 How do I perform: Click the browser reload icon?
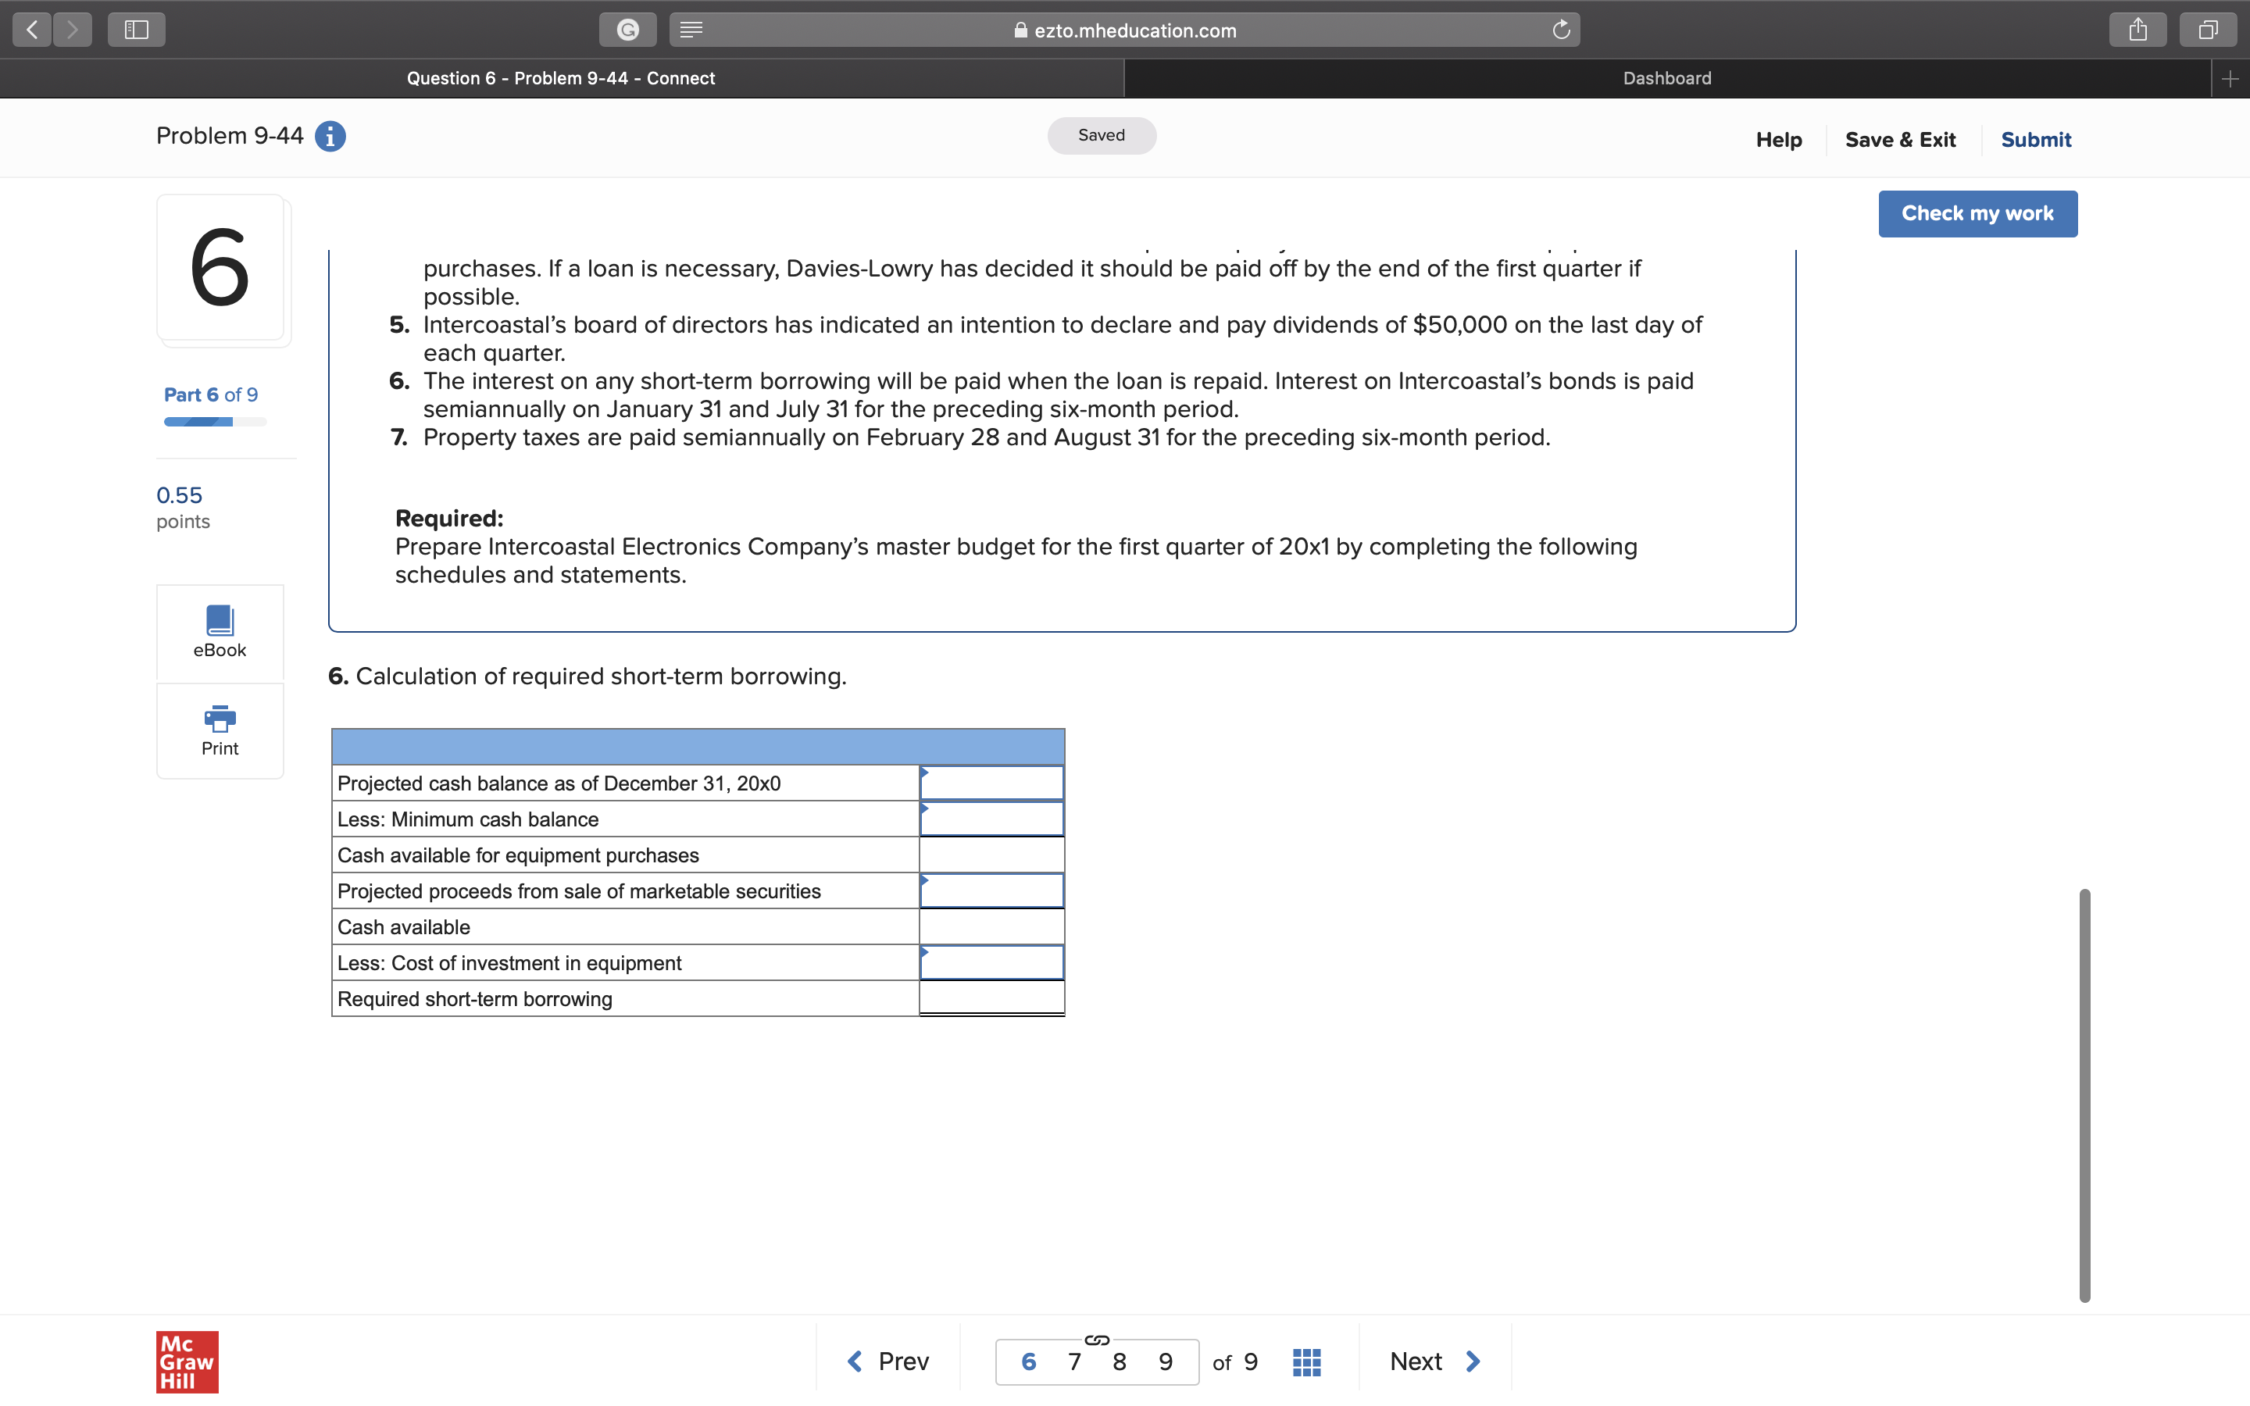pyautogui.click(x=1561, y=30)
